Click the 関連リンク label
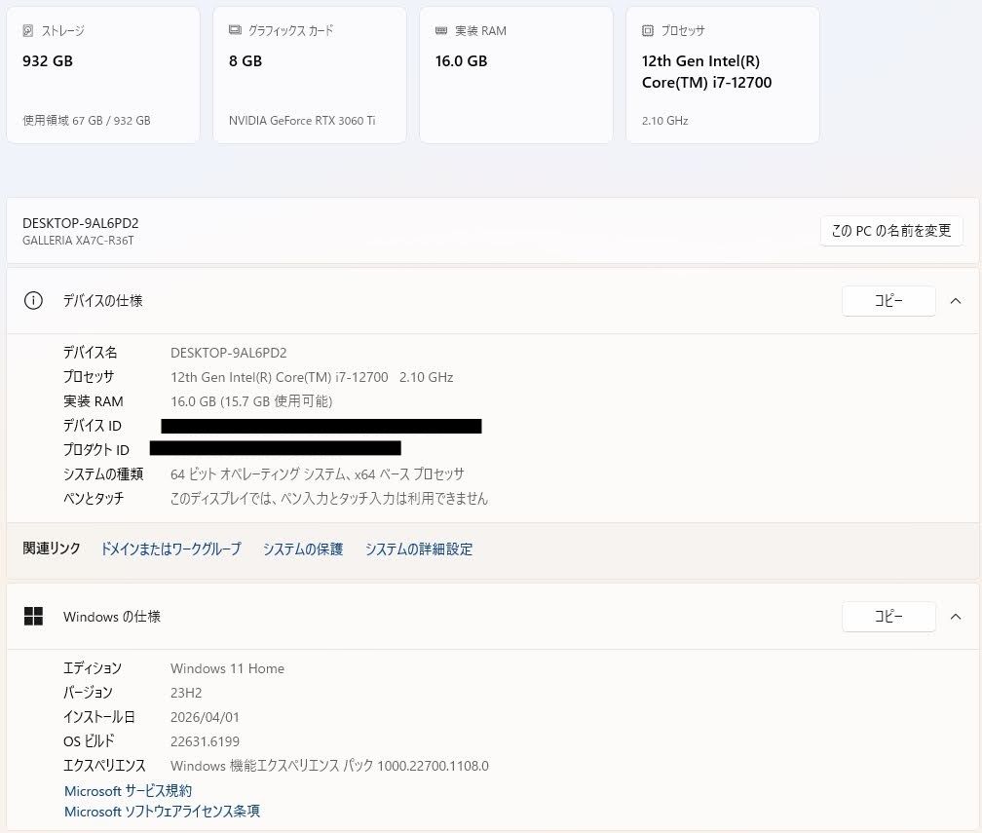This screenshot has width=982, height=833. 52,549
